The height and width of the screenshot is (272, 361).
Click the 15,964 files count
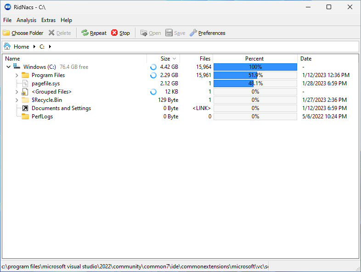point(203,67)
